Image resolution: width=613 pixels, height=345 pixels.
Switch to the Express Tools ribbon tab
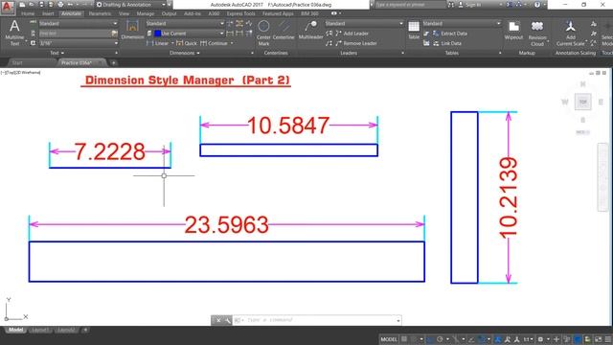(x=240, y=13)
